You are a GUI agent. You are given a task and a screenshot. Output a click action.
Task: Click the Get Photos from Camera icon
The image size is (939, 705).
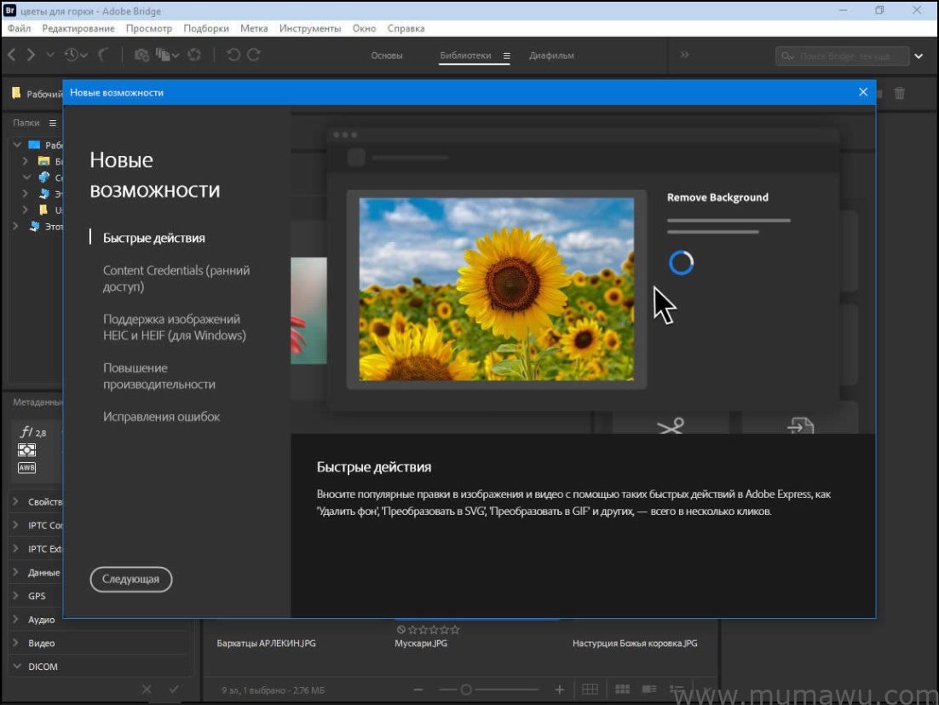[x=141, y=55]
